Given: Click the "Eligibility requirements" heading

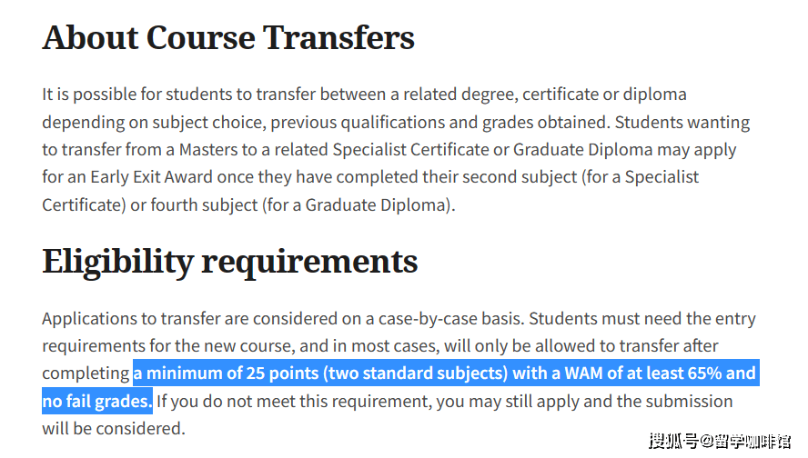Looking at the screenshot, I should coord(230,262).
